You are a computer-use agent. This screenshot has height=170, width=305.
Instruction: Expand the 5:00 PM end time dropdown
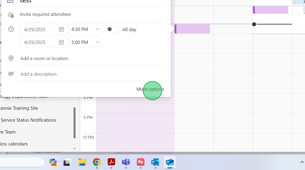point(97,42)
